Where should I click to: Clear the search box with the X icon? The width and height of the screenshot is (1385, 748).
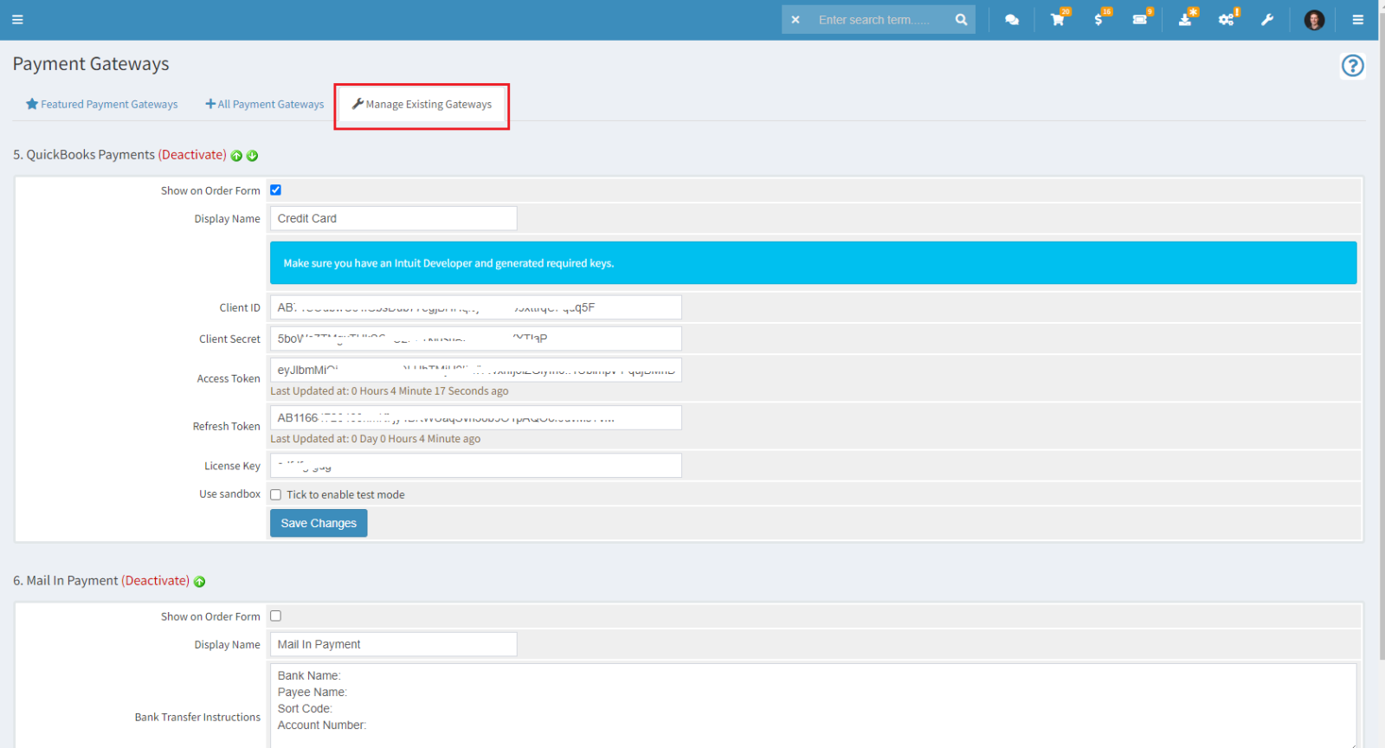(x=796, y=20)
